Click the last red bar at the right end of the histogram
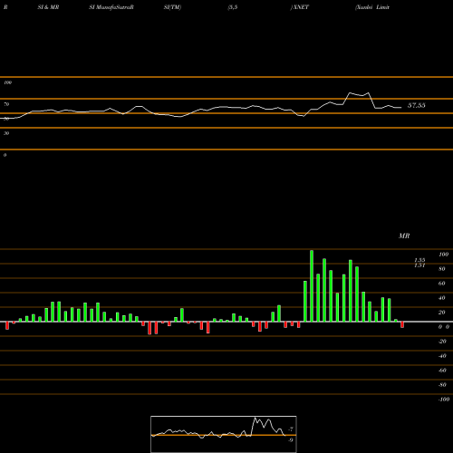Viewport: 453px width, 453px height. [402, 324]
